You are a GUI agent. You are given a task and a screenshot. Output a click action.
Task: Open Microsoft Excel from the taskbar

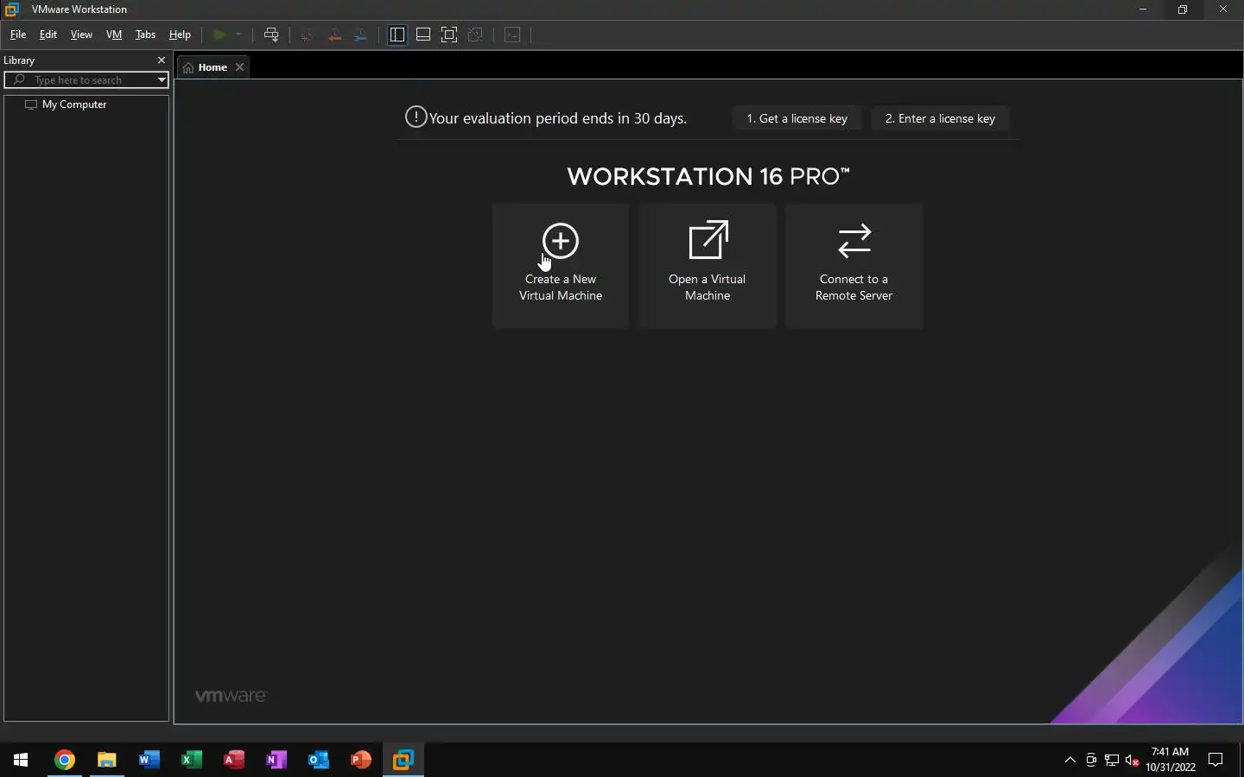coord(191,760)
